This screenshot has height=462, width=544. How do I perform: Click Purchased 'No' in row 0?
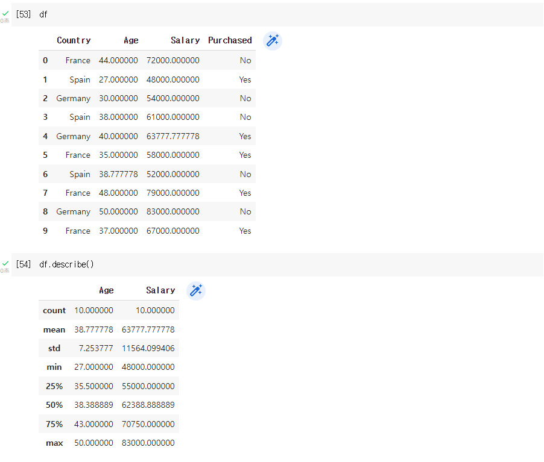point(245,61)
